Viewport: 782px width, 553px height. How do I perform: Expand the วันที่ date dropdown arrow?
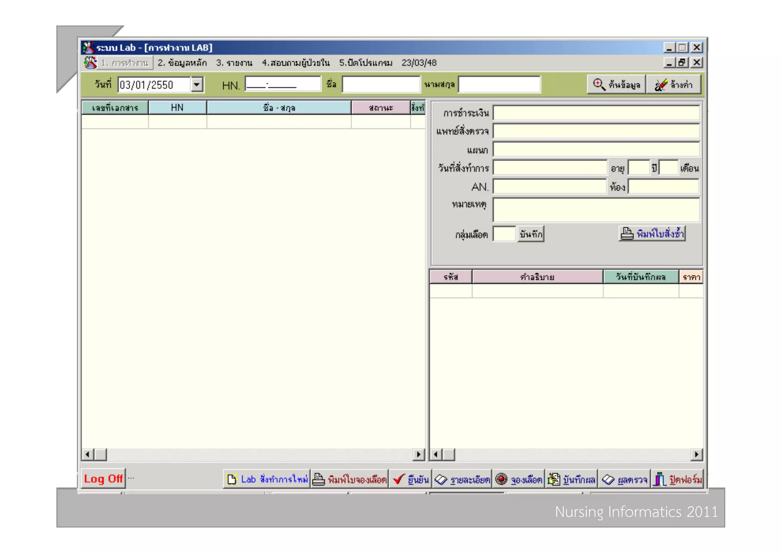197,84
